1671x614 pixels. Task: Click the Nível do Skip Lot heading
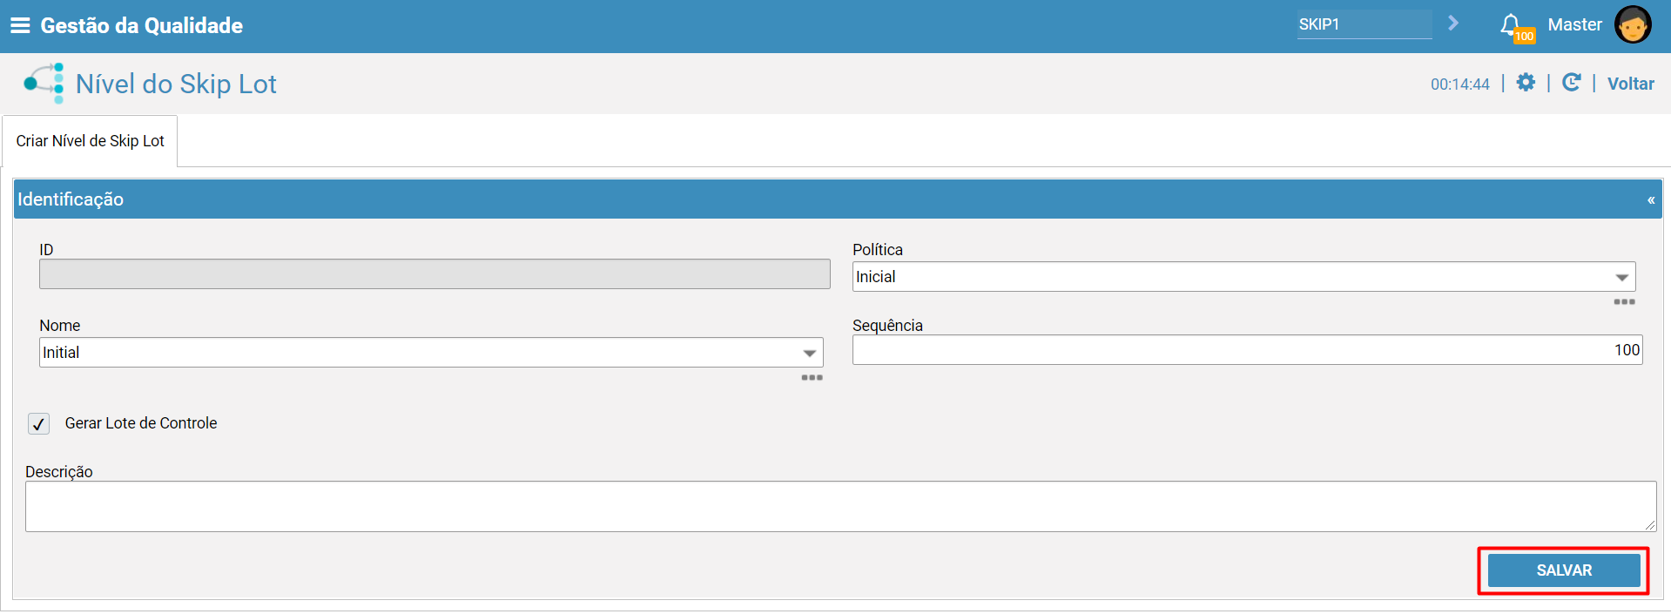tap(176, 84)
